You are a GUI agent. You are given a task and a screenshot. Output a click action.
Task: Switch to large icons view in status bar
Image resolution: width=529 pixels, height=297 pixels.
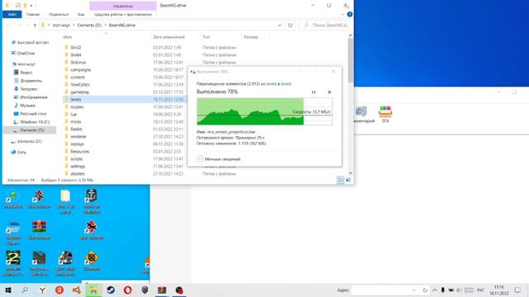point(348,180)
